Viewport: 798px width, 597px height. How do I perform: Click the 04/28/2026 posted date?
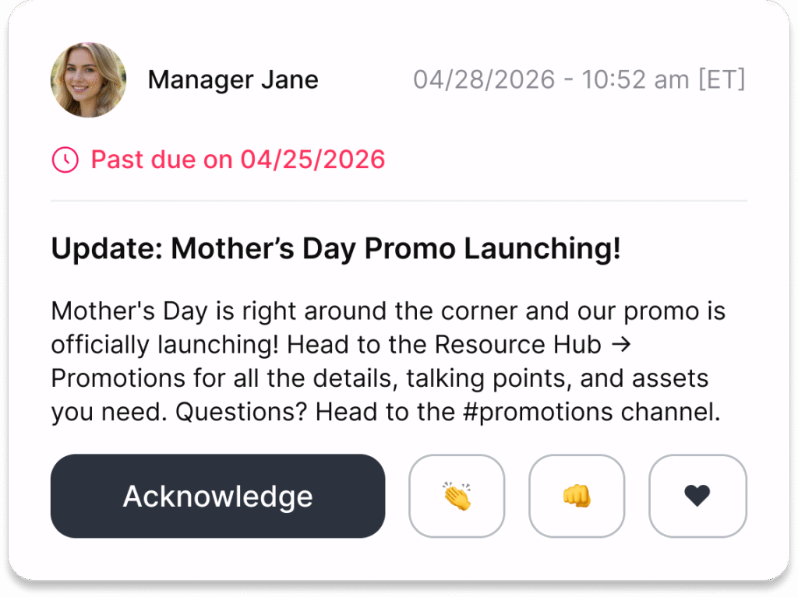coord(484,79)
